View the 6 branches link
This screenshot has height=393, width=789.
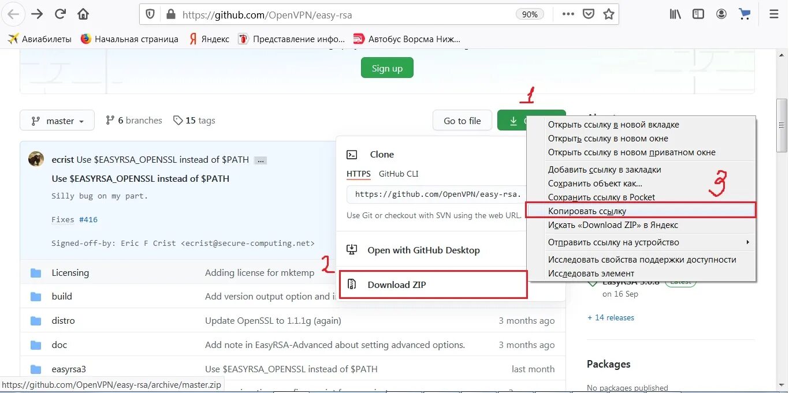(133, 121)
